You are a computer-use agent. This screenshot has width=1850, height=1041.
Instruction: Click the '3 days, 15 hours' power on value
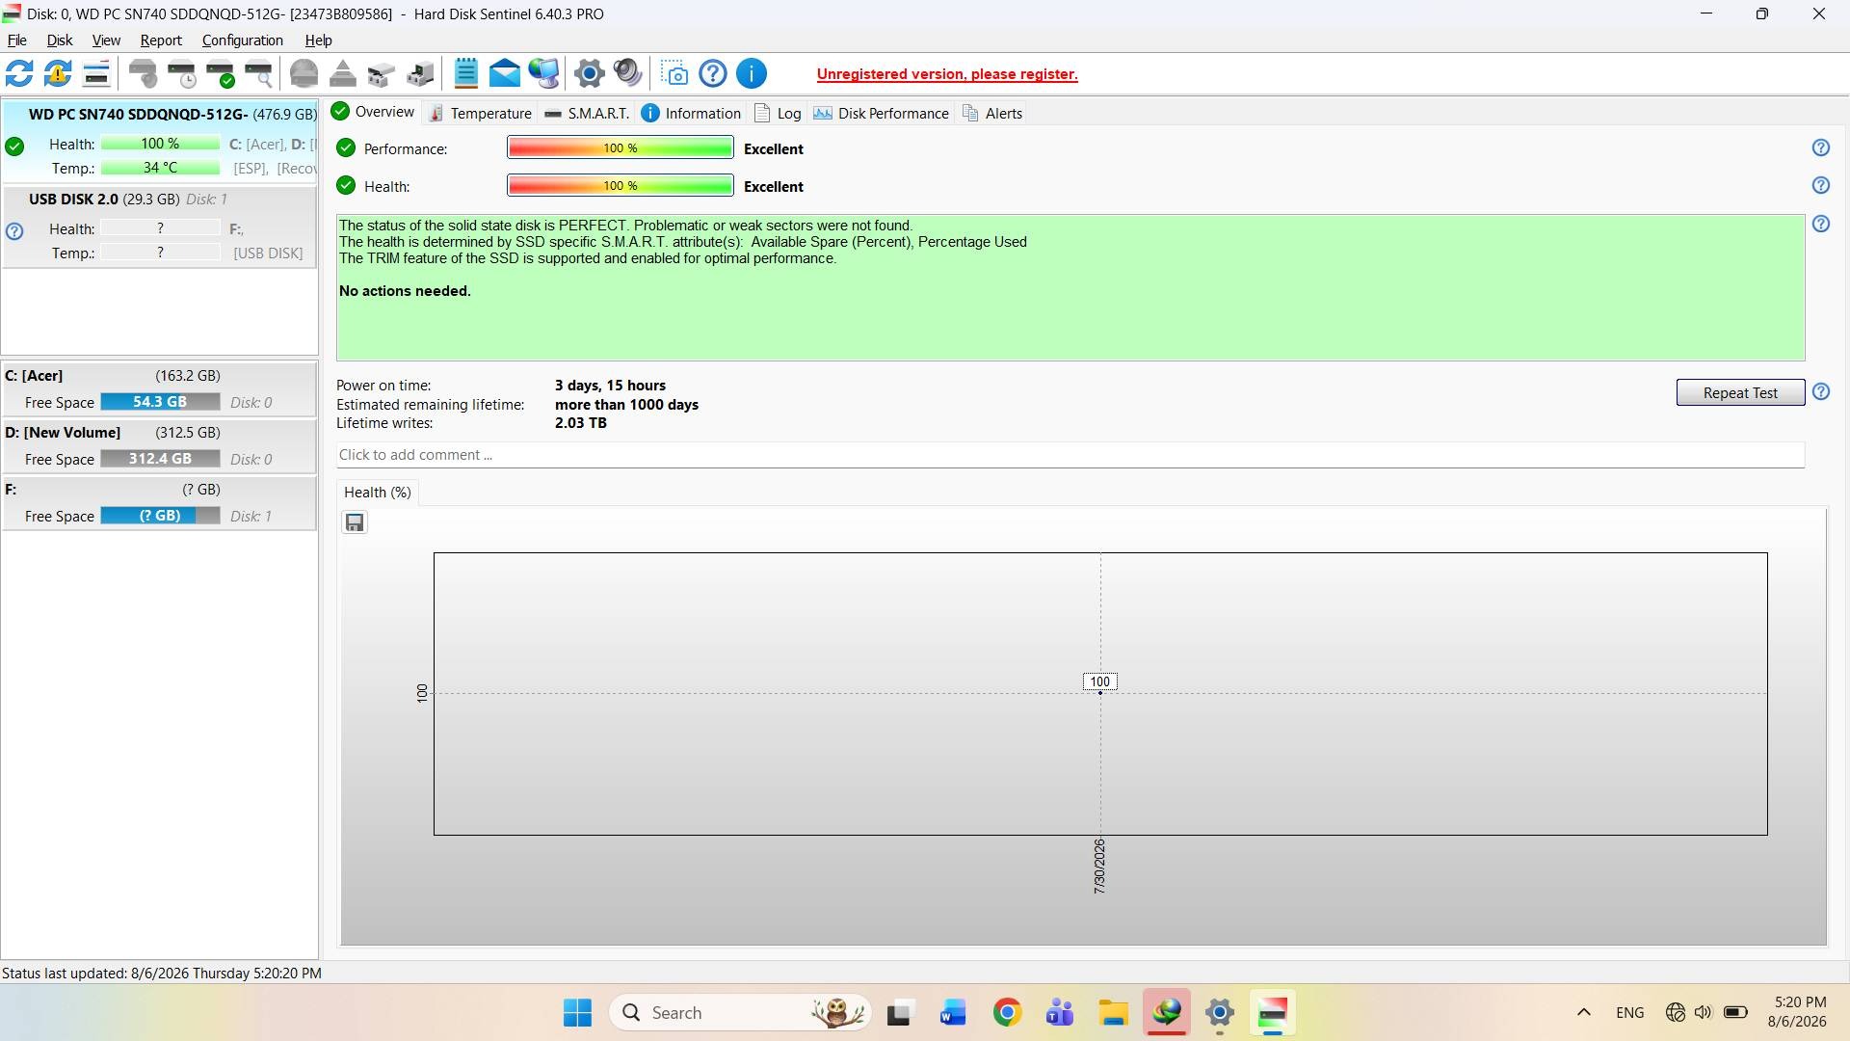click(x=610, y=386)
